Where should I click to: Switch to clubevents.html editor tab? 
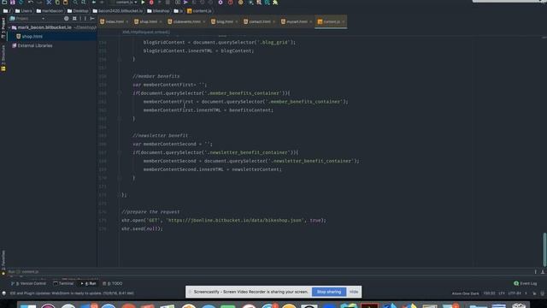[x=186, y=21]
